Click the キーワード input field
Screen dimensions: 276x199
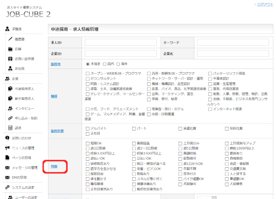coord(233,42)
